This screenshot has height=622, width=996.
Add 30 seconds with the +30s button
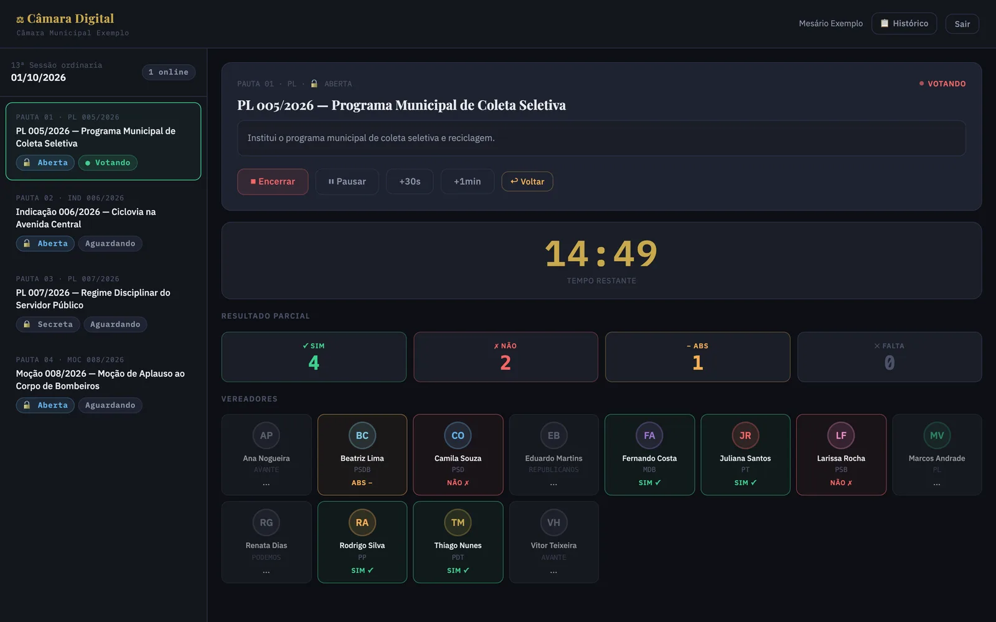pyautogui.click(x=410, y=182)
